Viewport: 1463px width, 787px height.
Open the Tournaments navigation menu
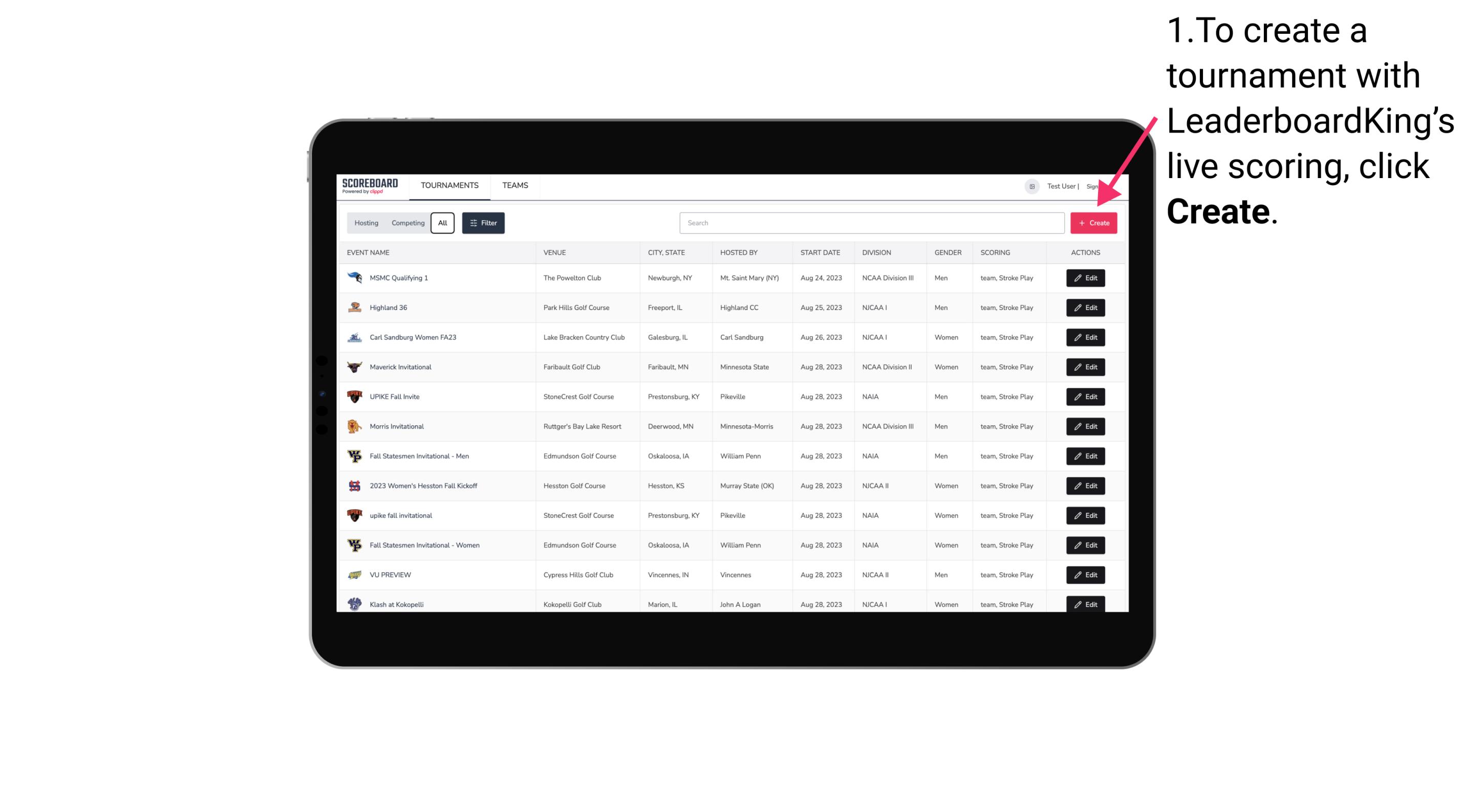pyautogui.click(x=449, y=185)
